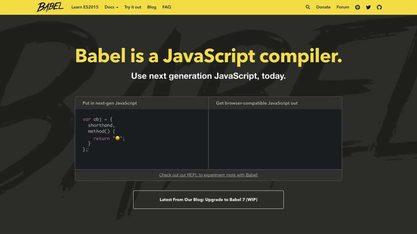The height and width of the screenshot is (234, 417).
Task: Open Babel's GitHub repository
Action: [379, 7]
